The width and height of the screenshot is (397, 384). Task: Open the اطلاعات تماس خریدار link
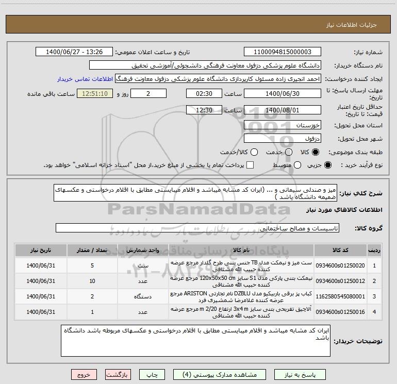pyautogui.click(x=85, y=79)
